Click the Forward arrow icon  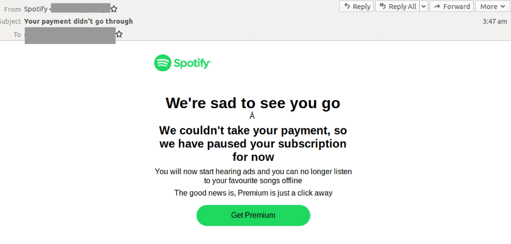pos(438,6)
